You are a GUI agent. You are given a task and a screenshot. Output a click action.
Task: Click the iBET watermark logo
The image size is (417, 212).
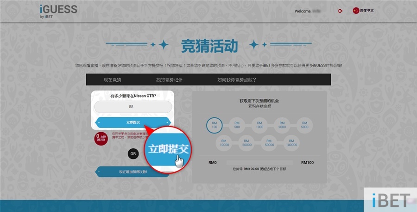coord(391,200)
